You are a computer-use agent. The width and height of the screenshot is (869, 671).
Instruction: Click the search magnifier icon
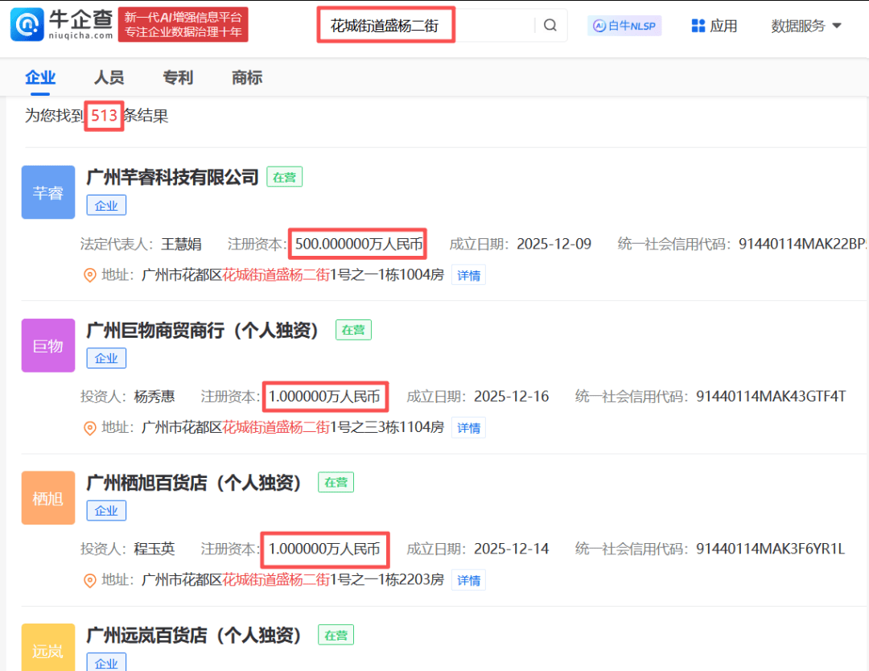pos(550,25)
